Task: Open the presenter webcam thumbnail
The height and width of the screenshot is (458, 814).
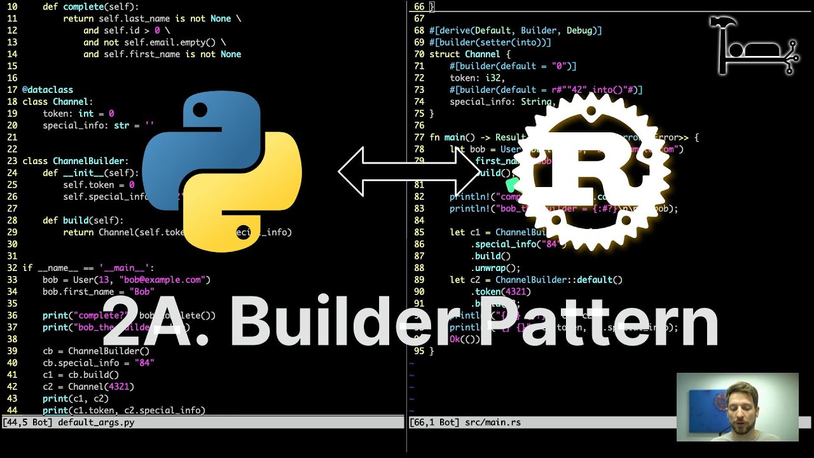Action: pyautogui.click(x=737, y=407)
